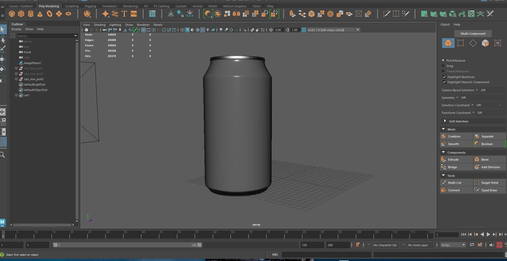
Task: Click the Insert Edge Loop shelf icon
Action: pos(396,14)
